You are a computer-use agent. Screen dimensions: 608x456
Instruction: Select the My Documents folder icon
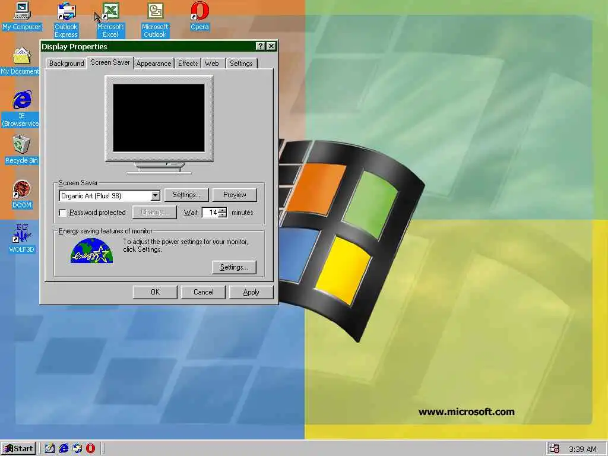click(x=20, y=61)
